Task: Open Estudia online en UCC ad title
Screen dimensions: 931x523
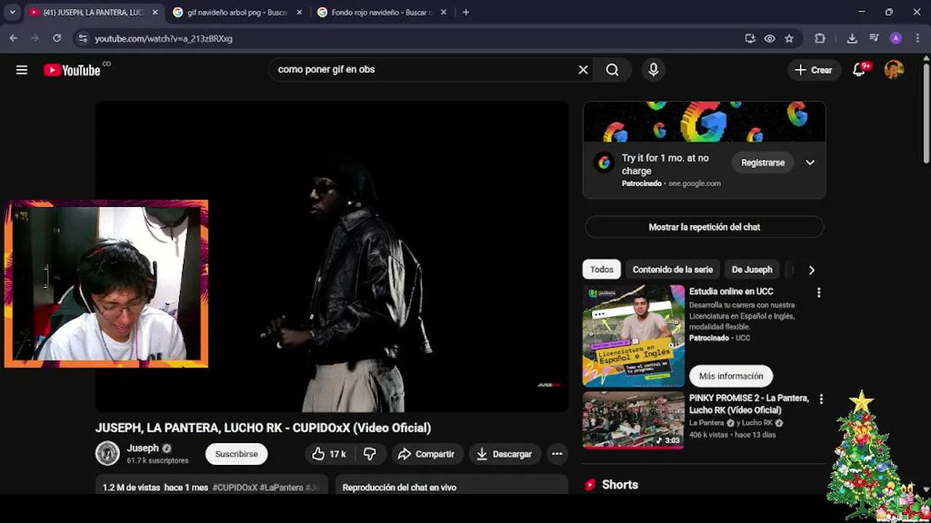Action: point(731,291)
